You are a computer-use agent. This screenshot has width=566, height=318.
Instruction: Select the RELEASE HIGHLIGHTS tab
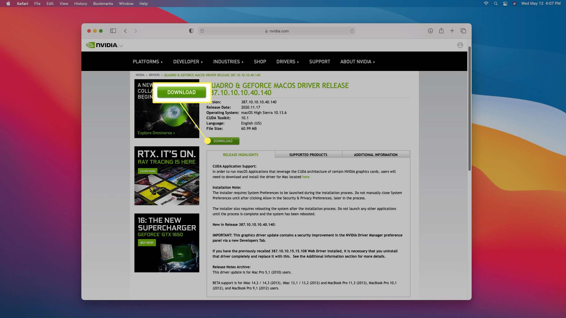[x=241, y=155]
